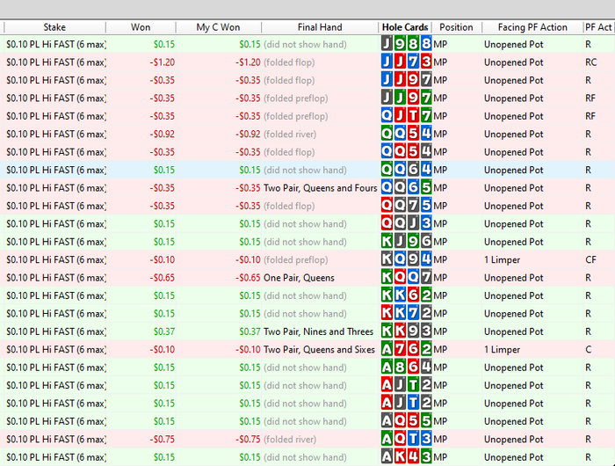Click the PF Act column header

598,27
